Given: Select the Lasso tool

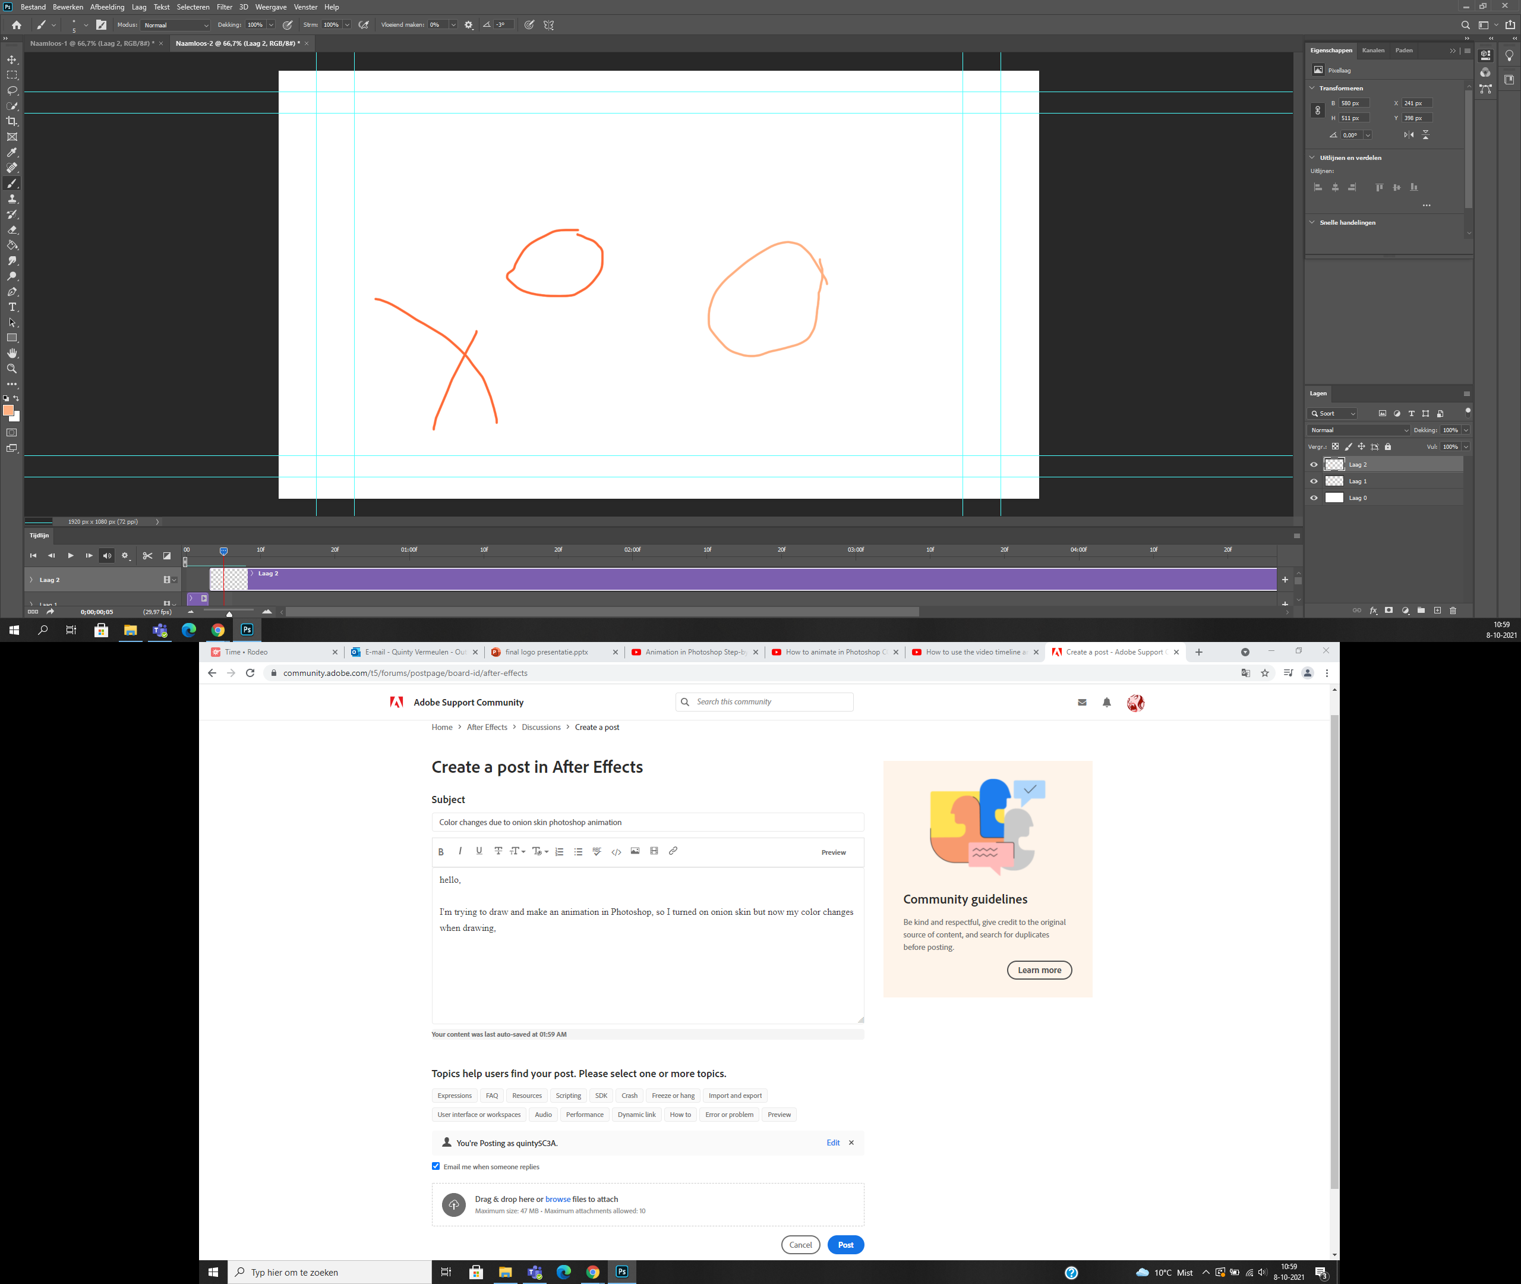Looking at the screenshot, I should pos(12,90).
